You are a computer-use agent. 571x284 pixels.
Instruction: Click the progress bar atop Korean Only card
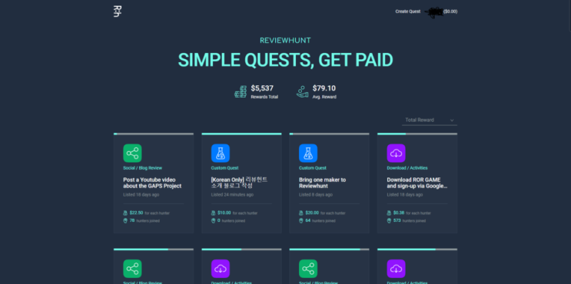coord(241,134)
